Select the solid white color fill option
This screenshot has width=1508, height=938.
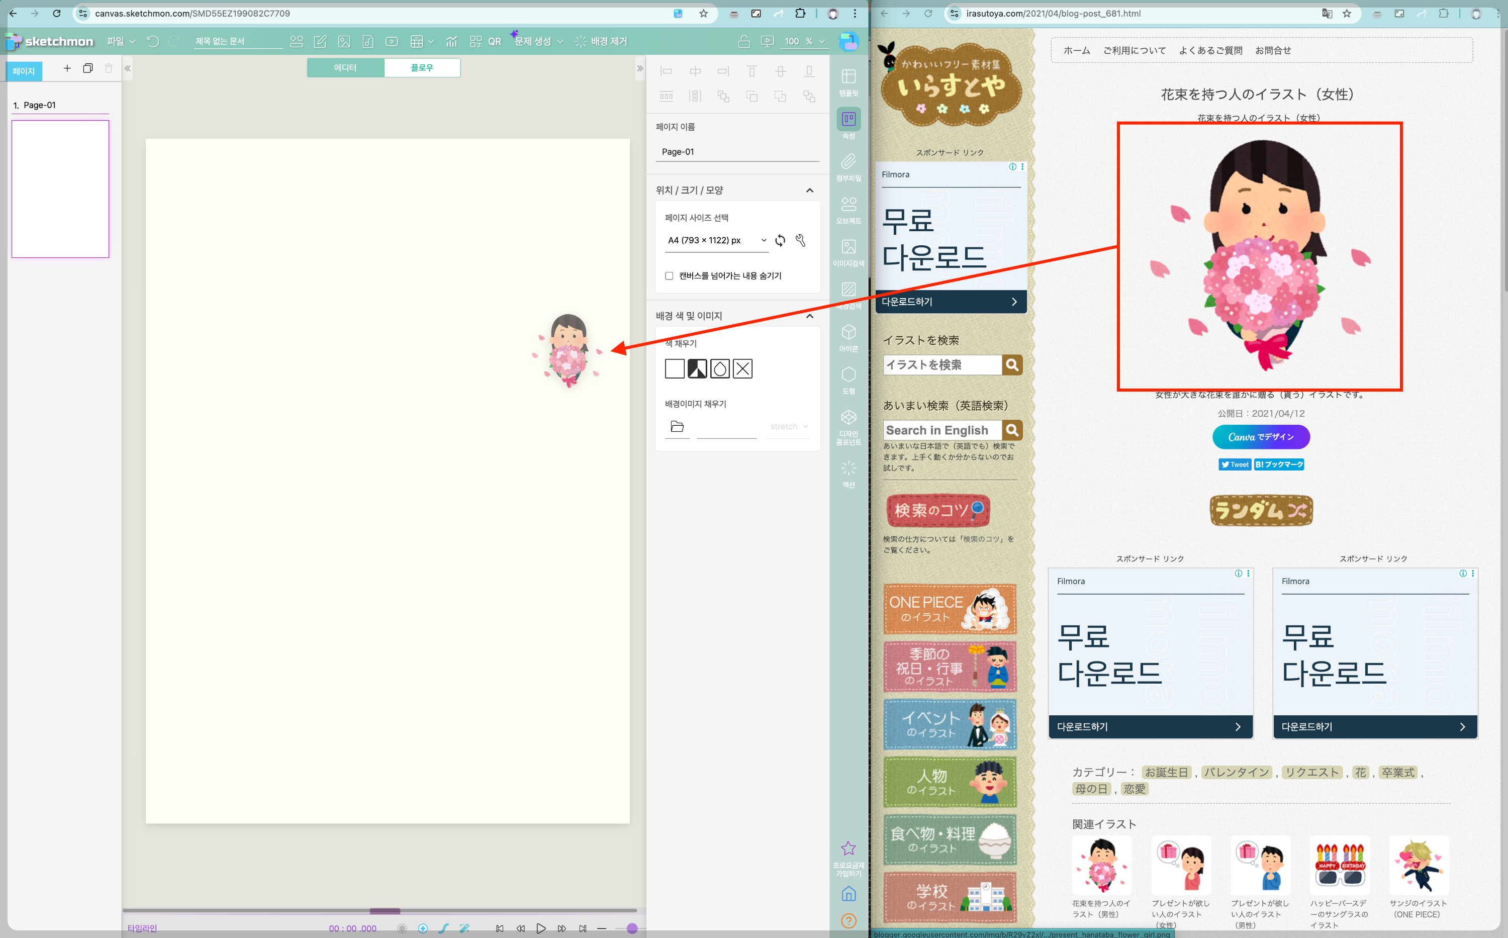[x=674, y=369]
